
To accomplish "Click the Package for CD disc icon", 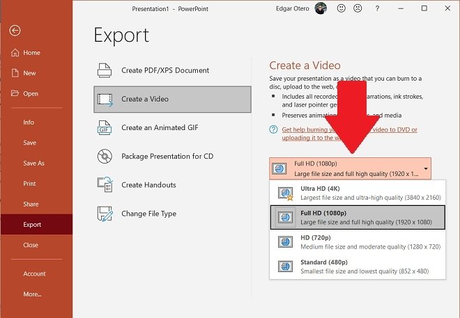I will 105,157.
